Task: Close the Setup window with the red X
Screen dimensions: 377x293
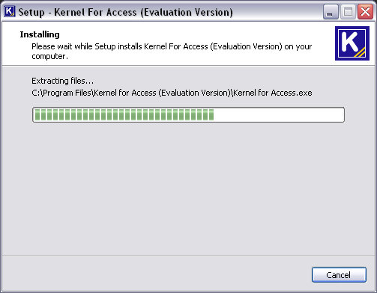Action: (365, 12)
